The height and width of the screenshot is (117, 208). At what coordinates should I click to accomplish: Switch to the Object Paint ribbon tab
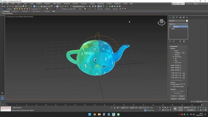coord(36,11)
